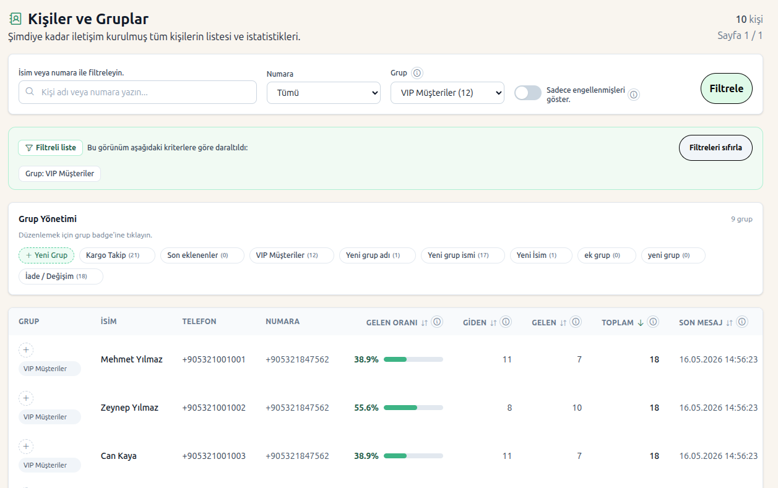This screenshot has height=488, width=778.
Task: Edit the yeni grup (0) badge
Action: click(673, 255)
